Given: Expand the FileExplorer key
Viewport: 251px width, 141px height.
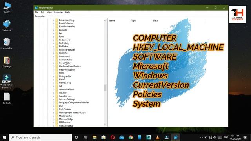Looking at the screenshot, I should [x=54, y=40].
